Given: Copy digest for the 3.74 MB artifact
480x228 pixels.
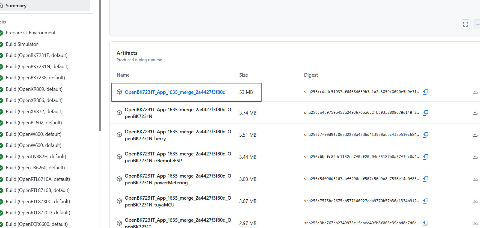Looking at the screenshot, I should point(425,113).
